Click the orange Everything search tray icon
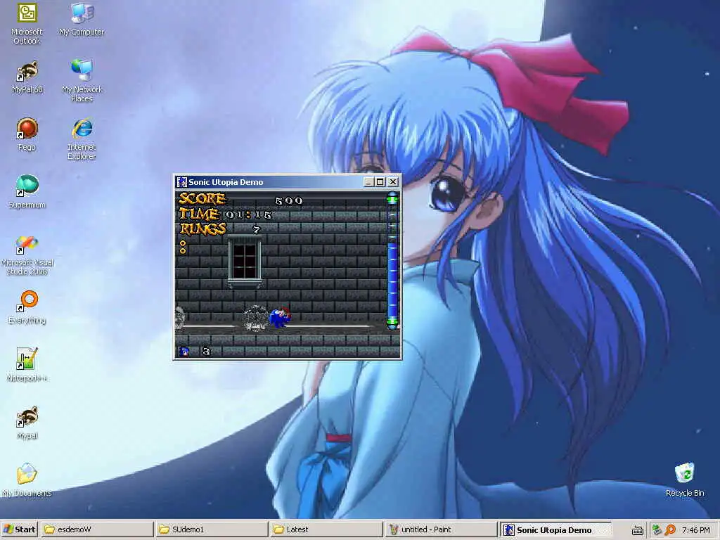720x540 pixels. (x=670, y=530)
